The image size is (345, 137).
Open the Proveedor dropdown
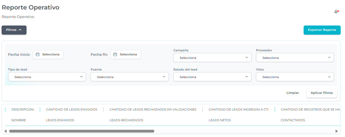(295, 58)
